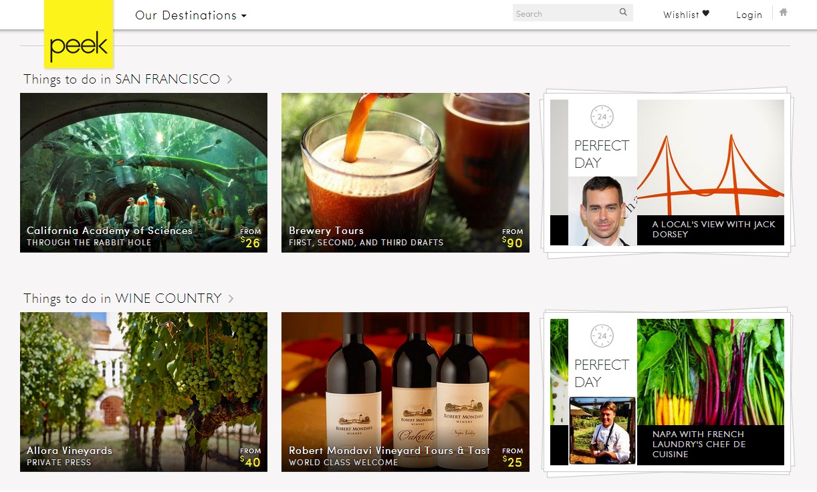Expand the Our Destinations dropdown
The width and height of the screenshot is (817, 492).
coord(191,15)
